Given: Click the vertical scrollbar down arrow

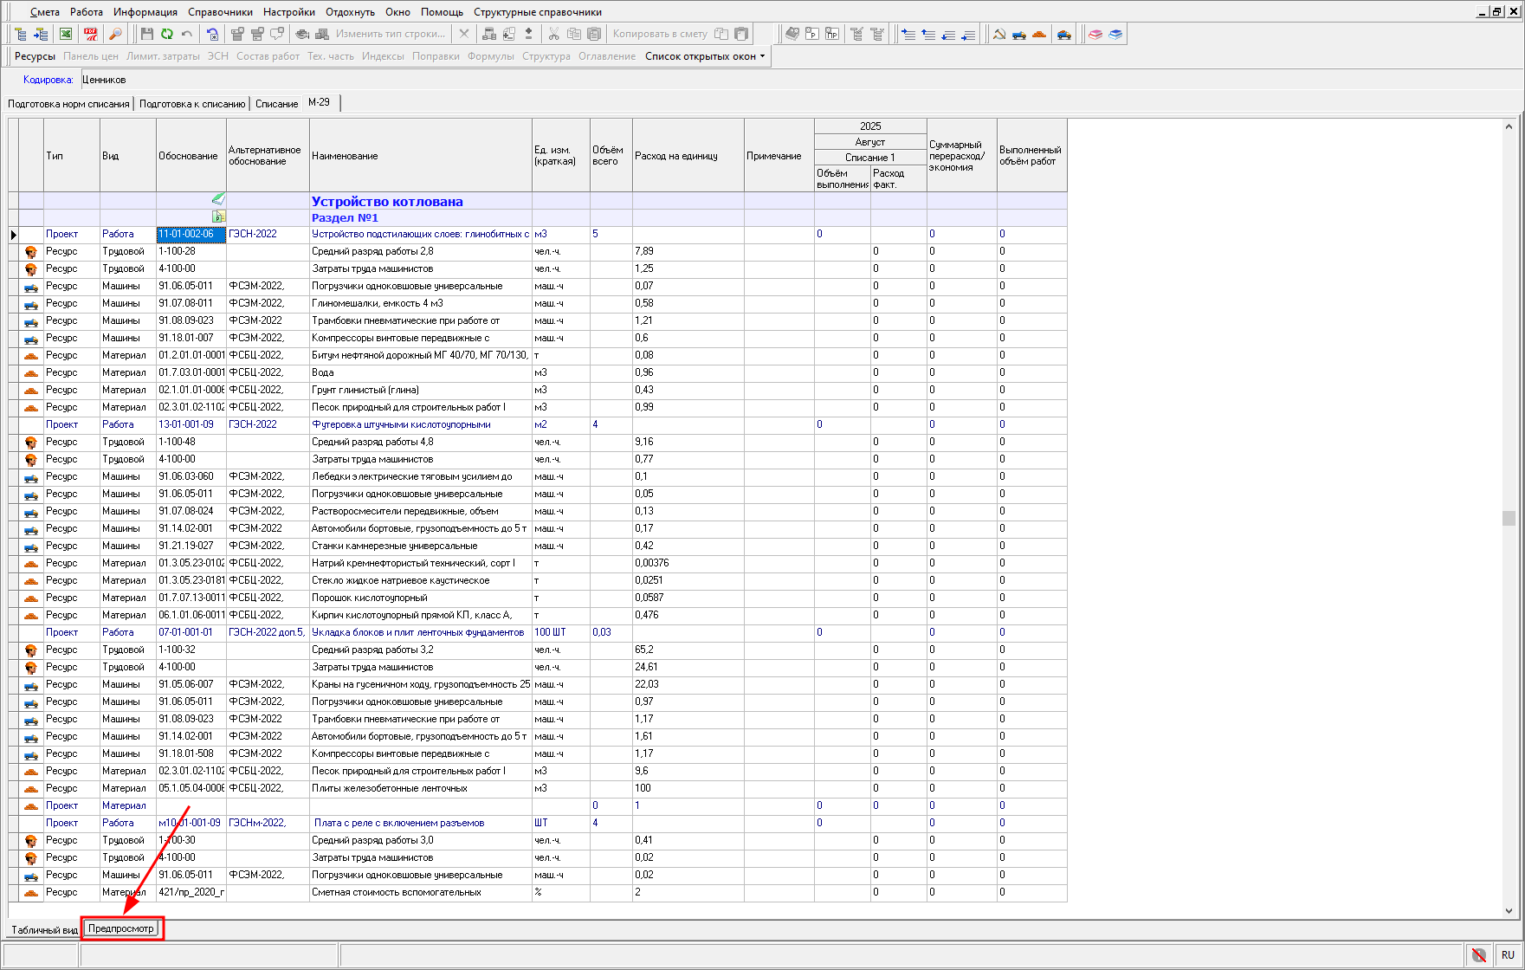Looking at the screenshot, I should pos(1509,910).
